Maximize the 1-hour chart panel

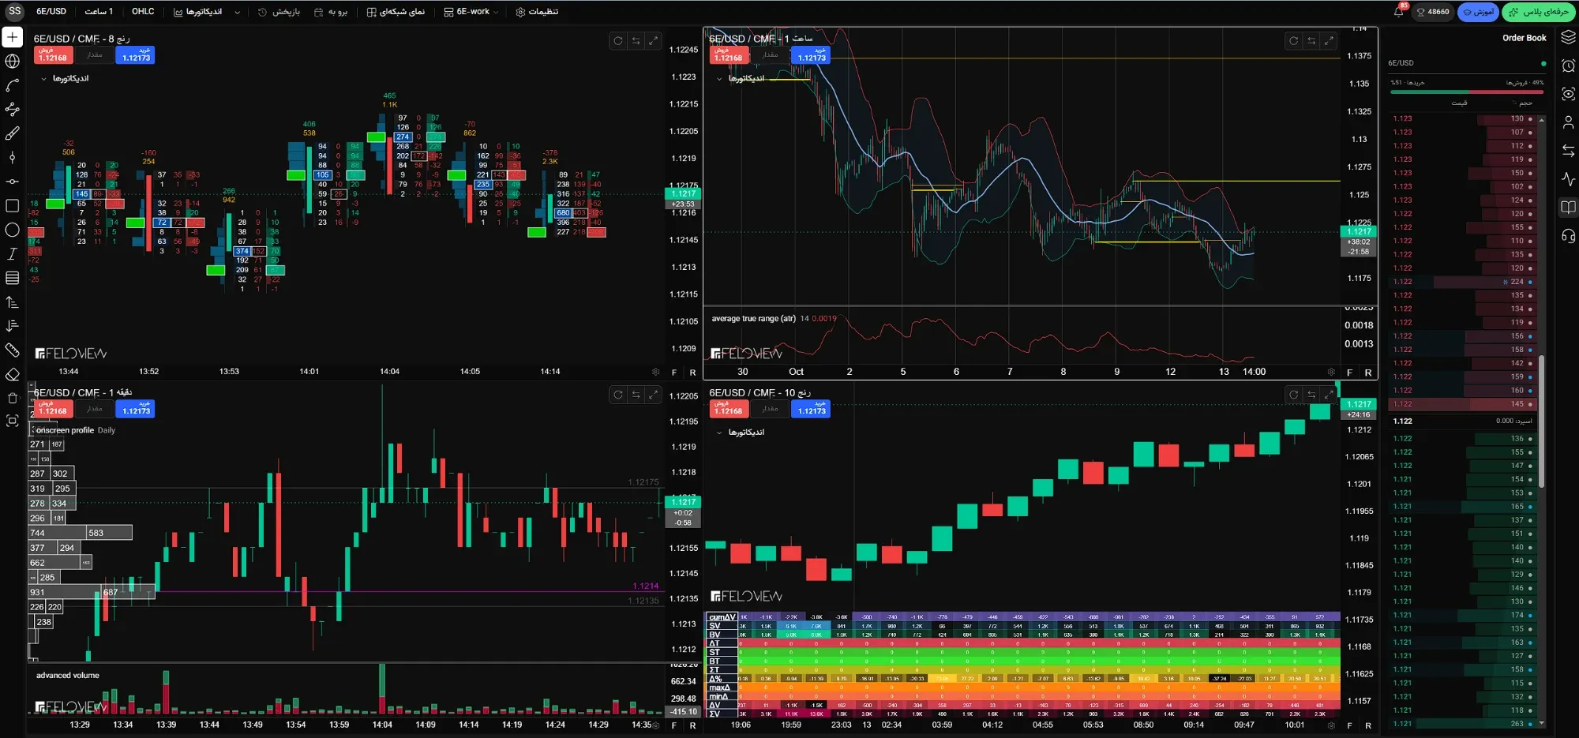click(x=1329, y=40)
